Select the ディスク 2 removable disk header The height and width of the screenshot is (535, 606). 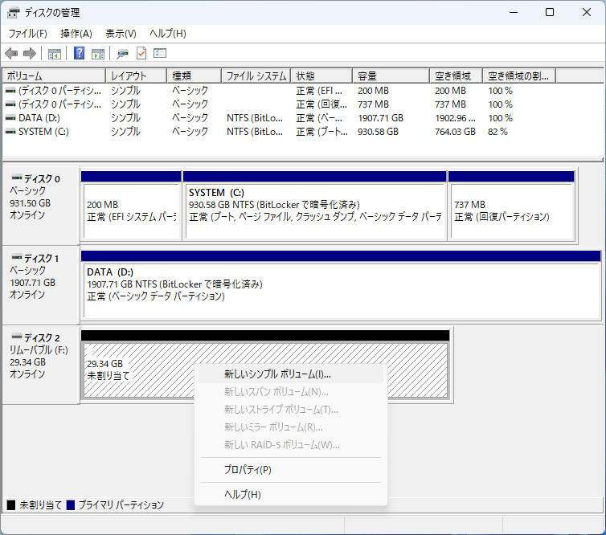40,365
